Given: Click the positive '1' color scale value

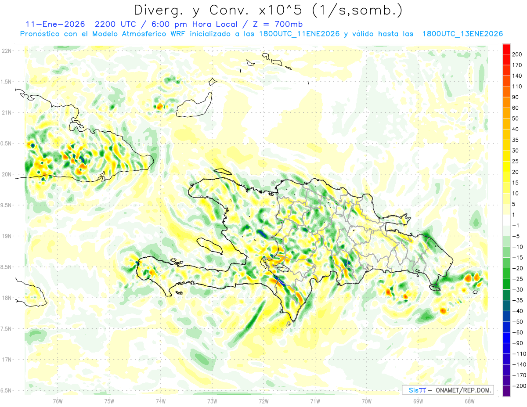Looking at the screenshot, I should (514, 215).
